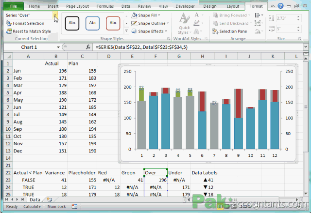Open the Selection Pane
The image size is (311, 213).
coord(230,31)
